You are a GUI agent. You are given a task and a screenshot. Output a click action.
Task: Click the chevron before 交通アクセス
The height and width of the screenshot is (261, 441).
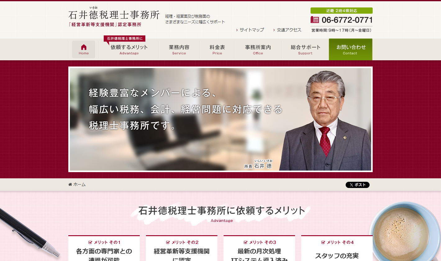pos(274,30)
